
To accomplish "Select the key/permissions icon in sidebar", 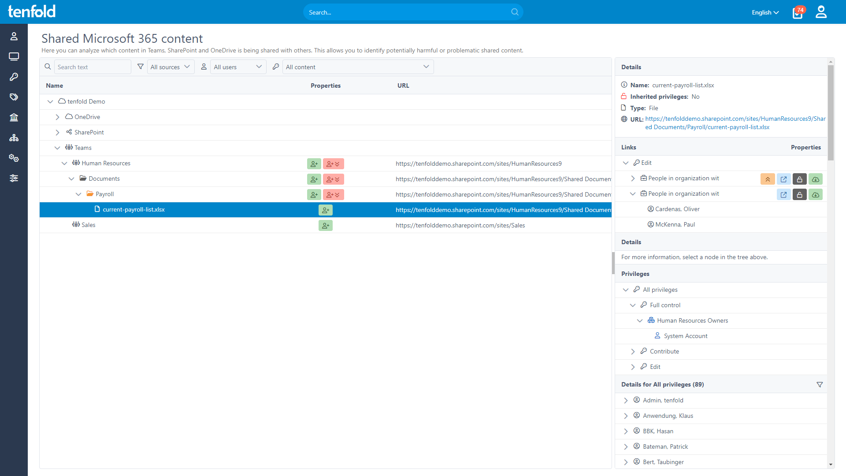I will 14,77.
